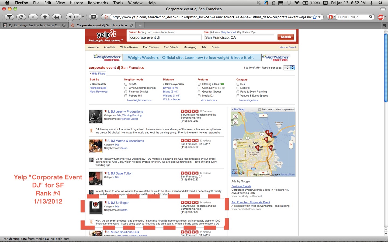Pan the map to the right
The image size is (388, 242).
pyautogui.click(x=291, y=145)
